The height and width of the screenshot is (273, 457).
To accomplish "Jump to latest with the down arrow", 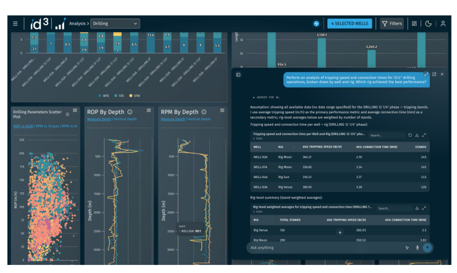I will 340,232.
